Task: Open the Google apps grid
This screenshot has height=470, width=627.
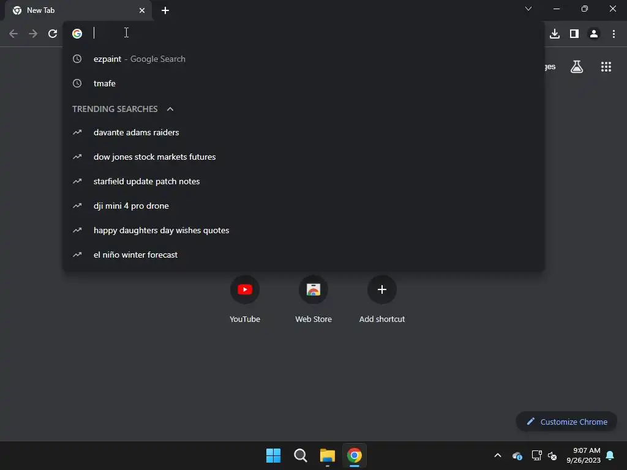Action: [x=606, y=67]
